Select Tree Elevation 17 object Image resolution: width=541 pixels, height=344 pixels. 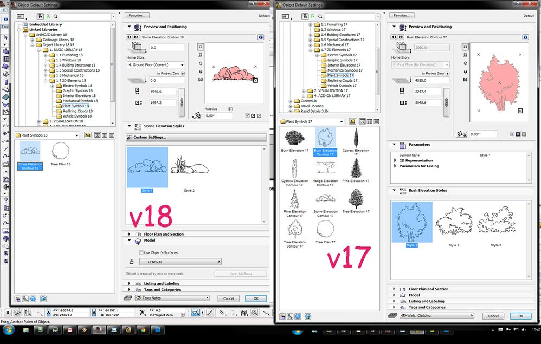pyautogui.click(x=356, y=201)
